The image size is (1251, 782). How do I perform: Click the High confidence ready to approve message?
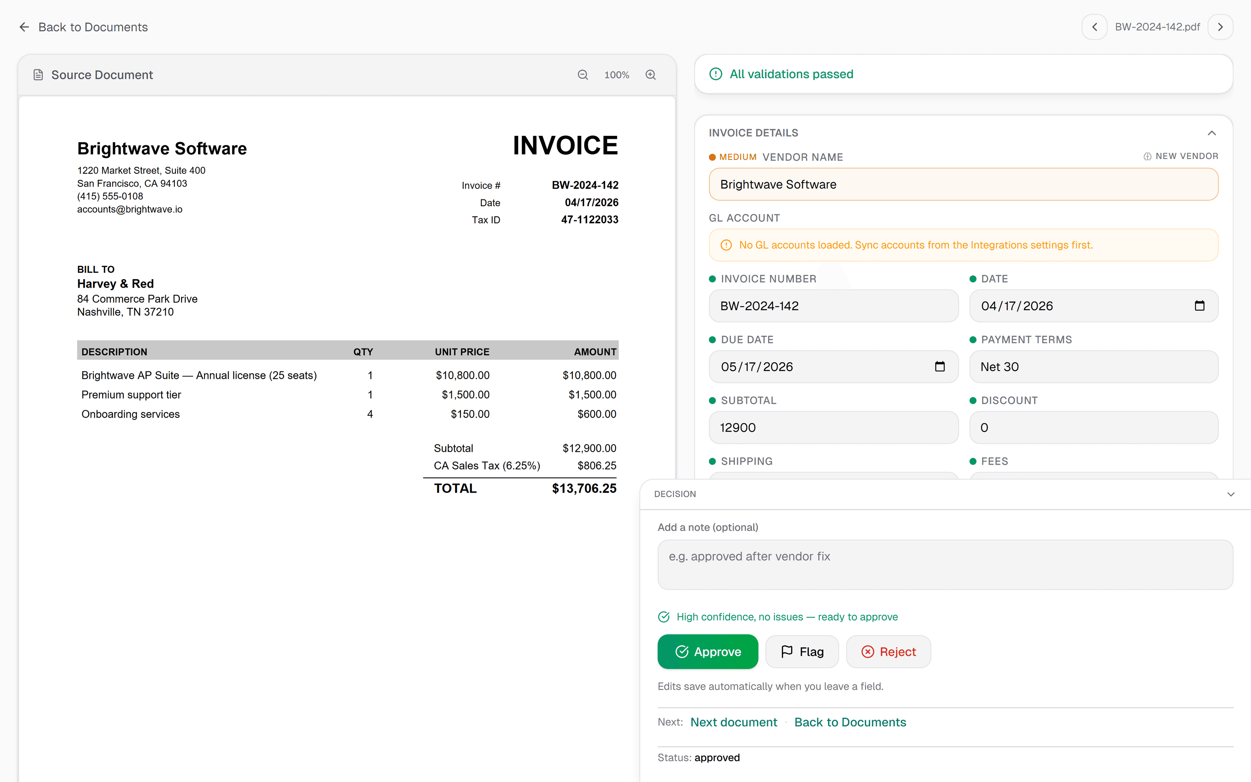[787, 617]
